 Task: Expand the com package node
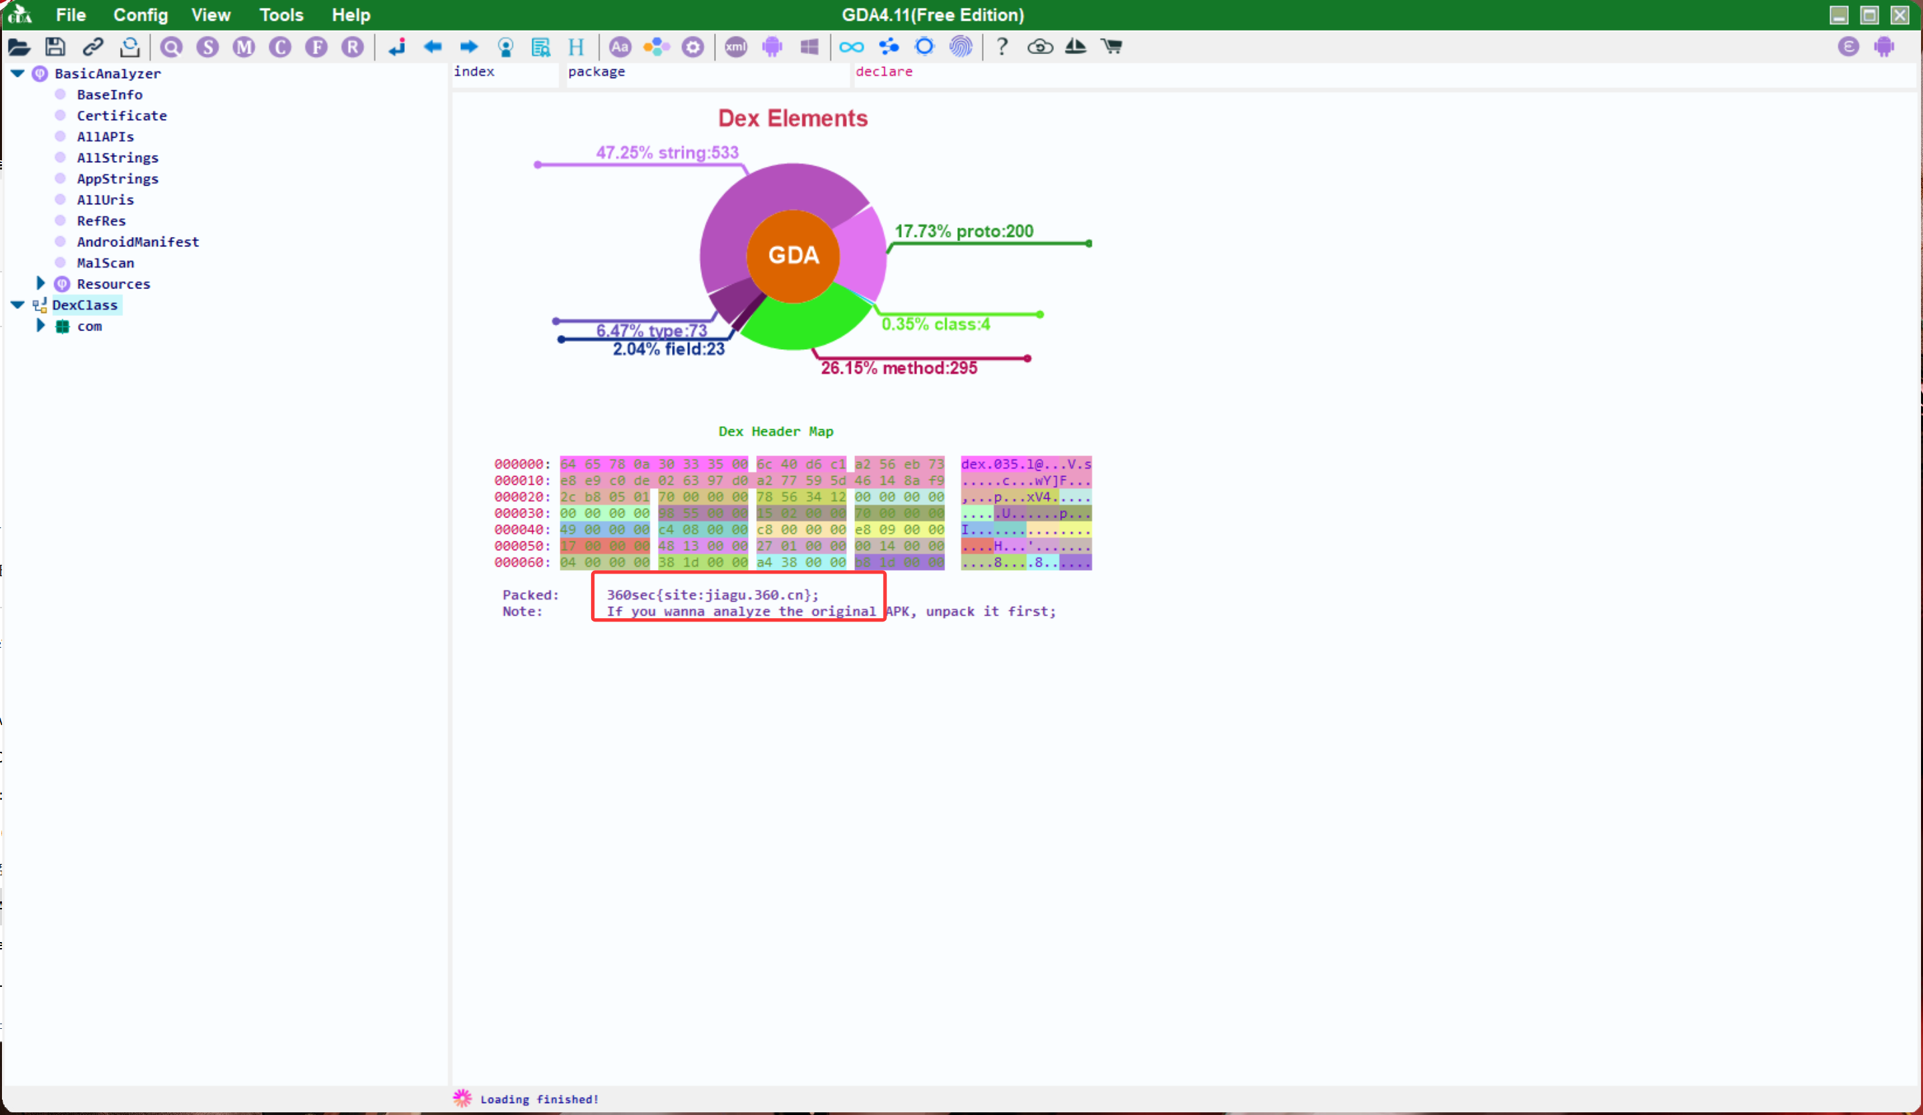(41, 325)
